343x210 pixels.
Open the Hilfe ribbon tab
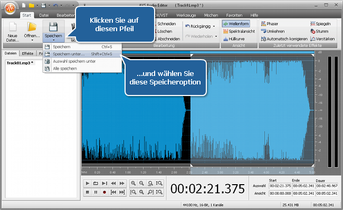[x=254, y=15]
